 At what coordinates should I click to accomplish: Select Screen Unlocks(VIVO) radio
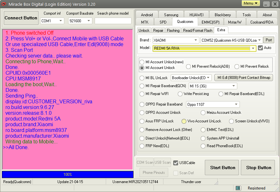pos(232,121)
